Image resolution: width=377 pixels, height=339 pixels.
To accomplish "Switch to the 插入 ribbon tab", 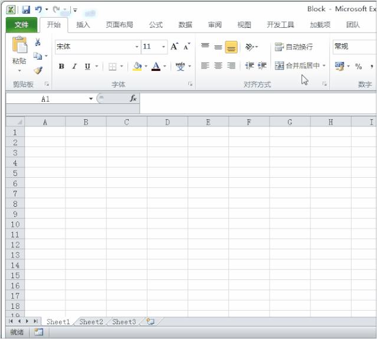I will coord(83,25).
